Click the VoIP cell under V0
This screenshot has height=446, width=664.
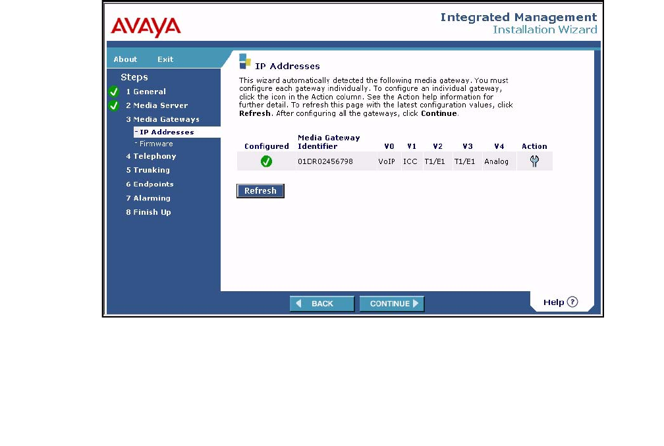(x=387, y=161)
